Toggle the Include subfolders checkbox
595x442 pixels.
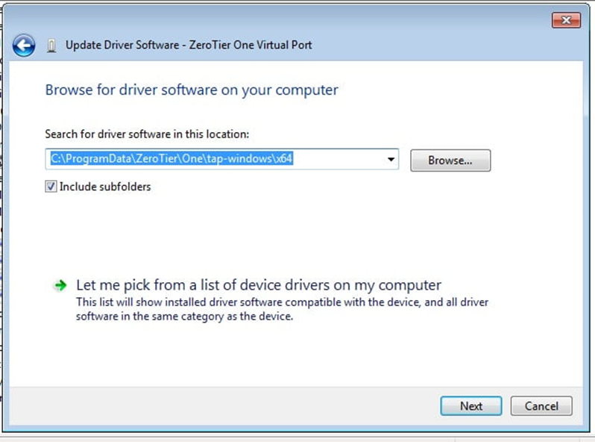click(x=51, y=187)
